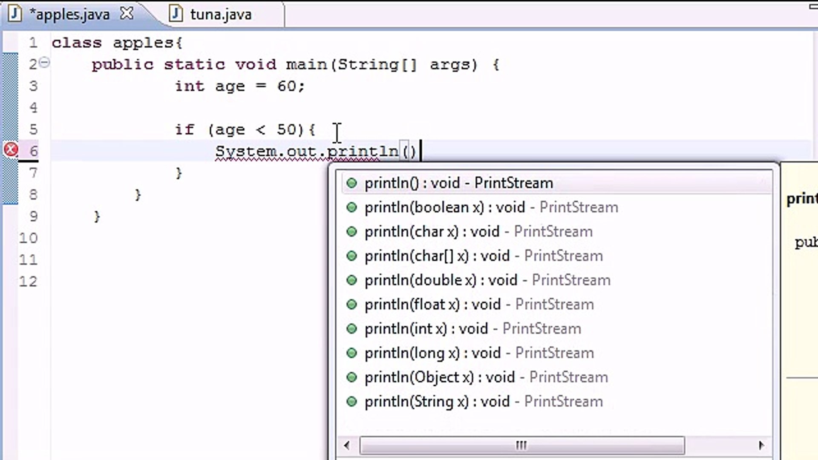
Task: Click line number 5 in the gutter
Action: [x=33, y=129]
